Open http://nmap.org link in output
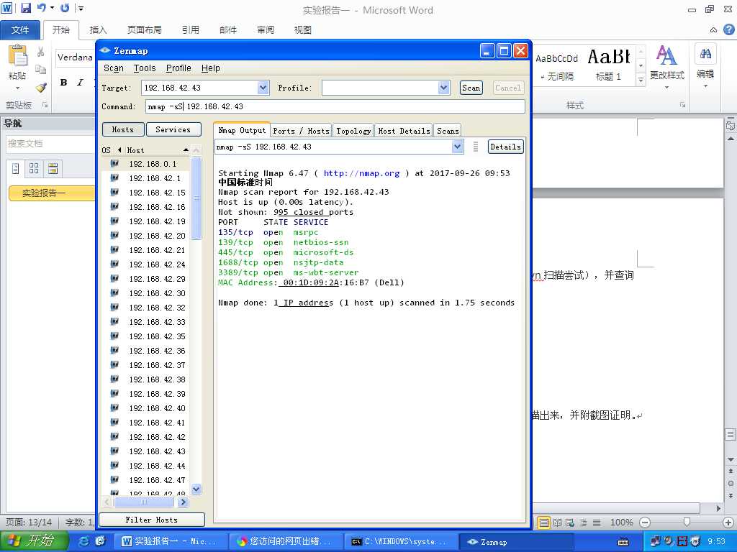737x552 pixels. pos(361,173)
